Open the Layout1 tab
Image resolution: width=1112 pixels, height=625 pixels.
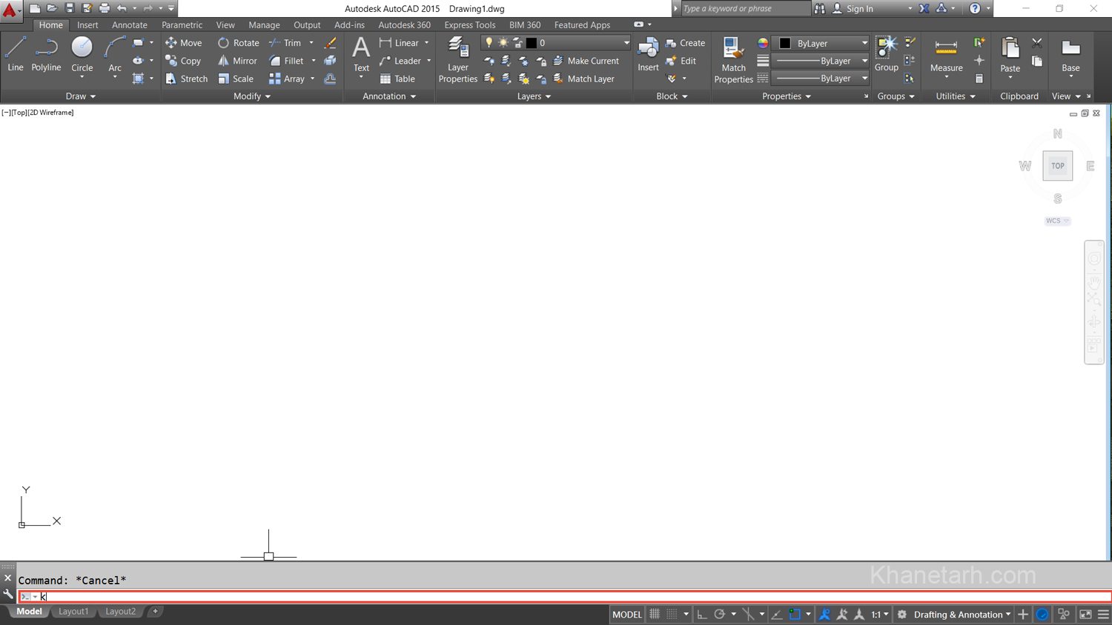coord(73,612)
